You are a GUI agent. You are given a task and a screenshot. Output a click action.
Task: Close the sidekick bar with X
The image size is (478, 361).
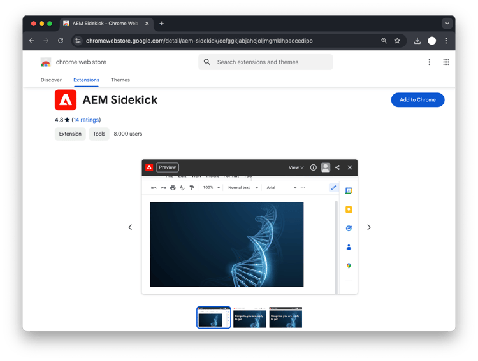[350, 167]
